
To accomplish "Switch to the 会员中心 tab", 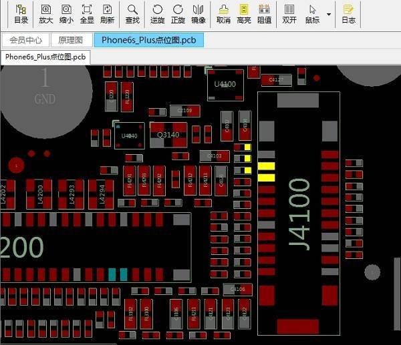I will click(x=26, y=40).
